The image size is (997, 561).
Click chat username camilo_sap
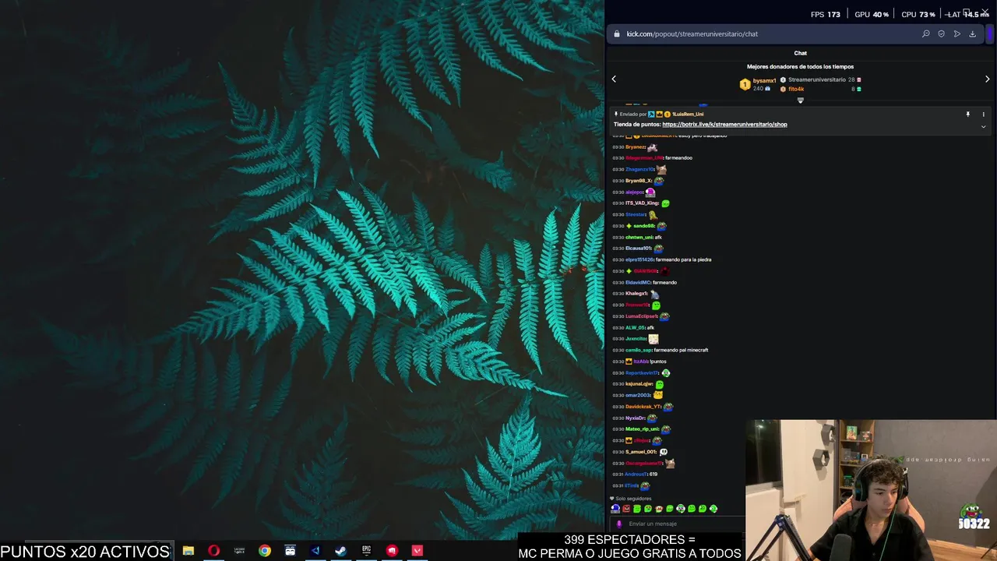point(639,350)
